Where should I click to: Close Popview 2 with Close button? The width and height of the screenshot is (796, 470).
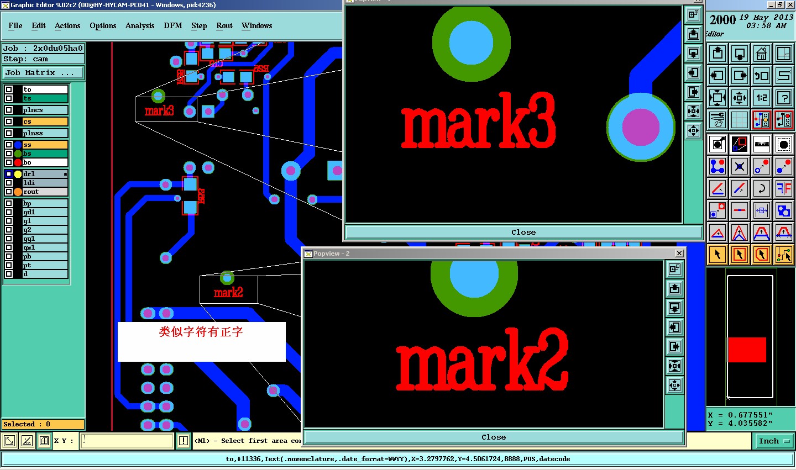tap(494, 437)
